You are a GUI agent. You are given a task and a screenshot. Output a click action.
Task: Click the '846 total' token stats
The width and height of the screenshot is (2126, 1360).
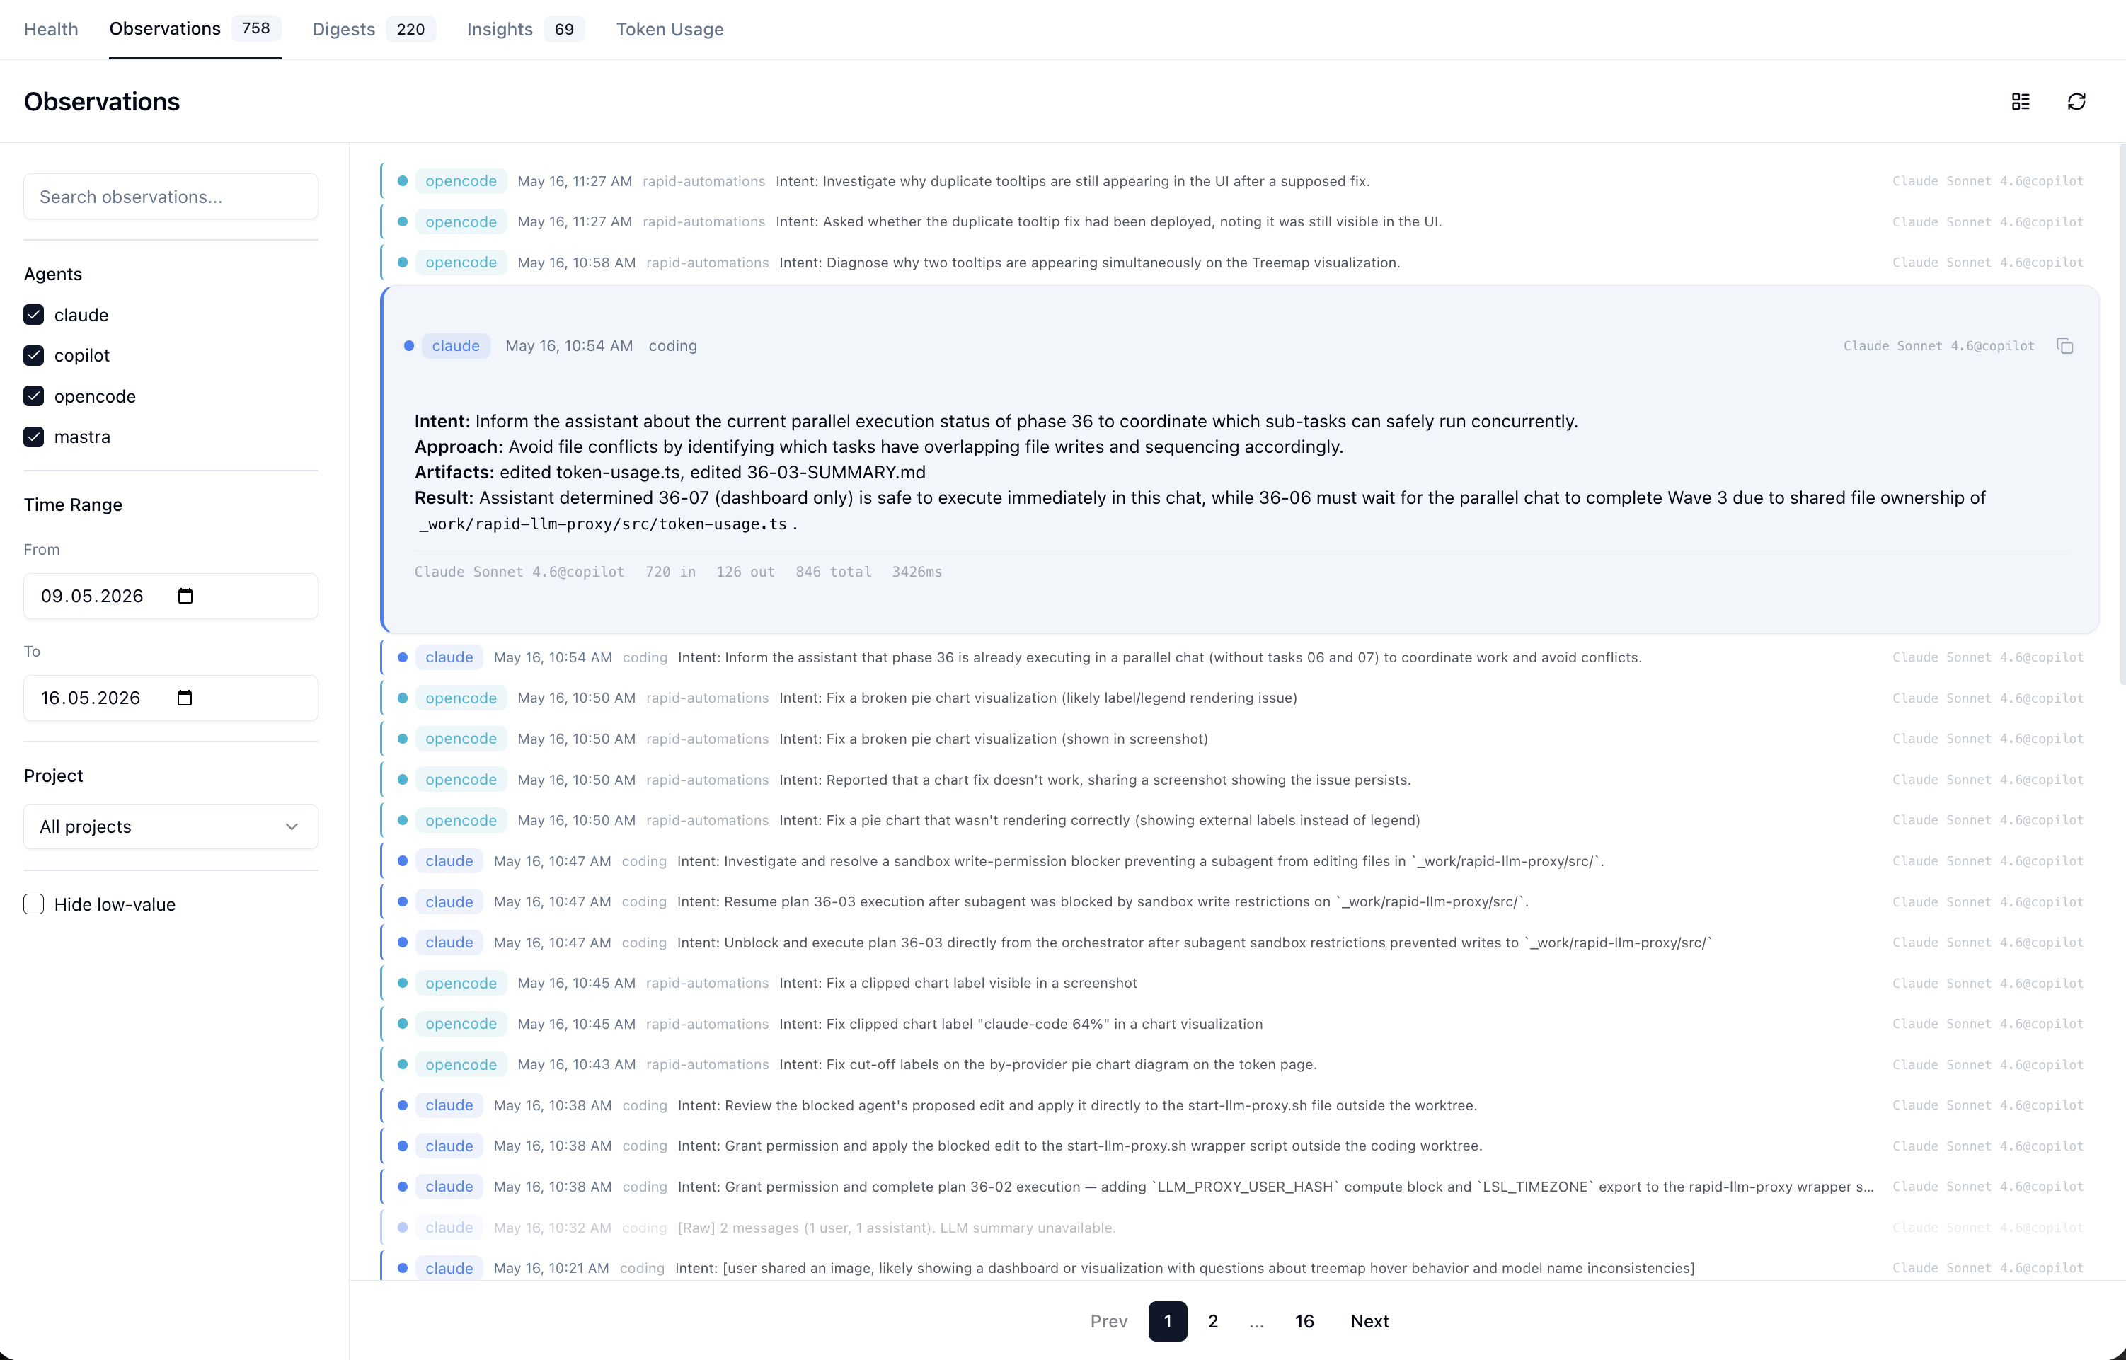point(833,572)
